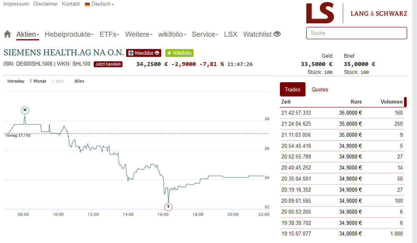This screenshot has height=243, width=417.
Task: Switch to the Quotes tab
Action: coord(320,90)
